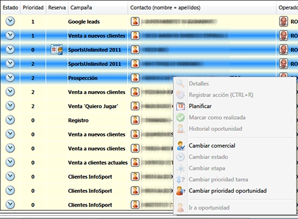Select the Venta a clientes actuales campaign cell
This screenshot has height=219, width=298.
tap(98, 162)
